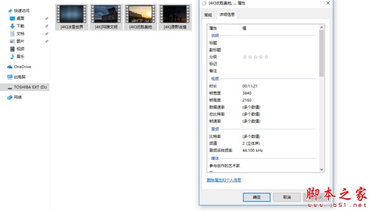The height and width of the screenshot is (211, 373).
Task: Open 快速访问 star icon in sidebar
Action: click(10, 11)
